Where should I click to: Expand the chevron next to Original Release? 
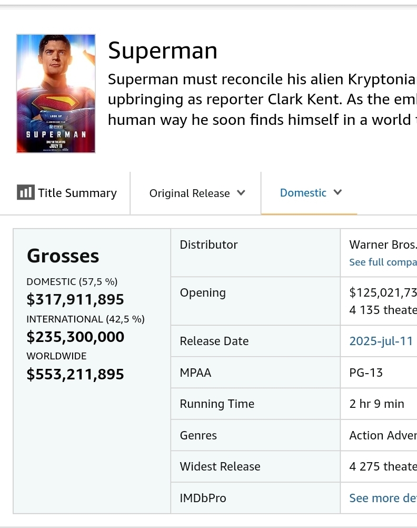[241, 193]
